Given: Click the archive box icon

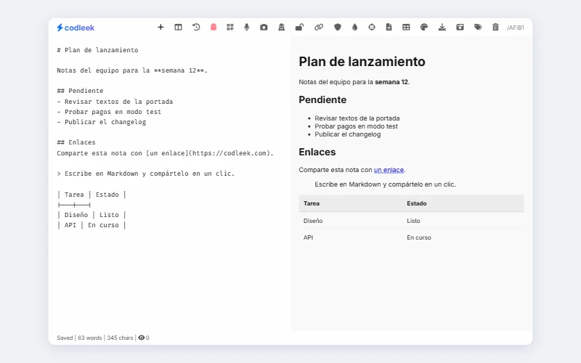Looking at the screenshot, I should pos(460,27).
